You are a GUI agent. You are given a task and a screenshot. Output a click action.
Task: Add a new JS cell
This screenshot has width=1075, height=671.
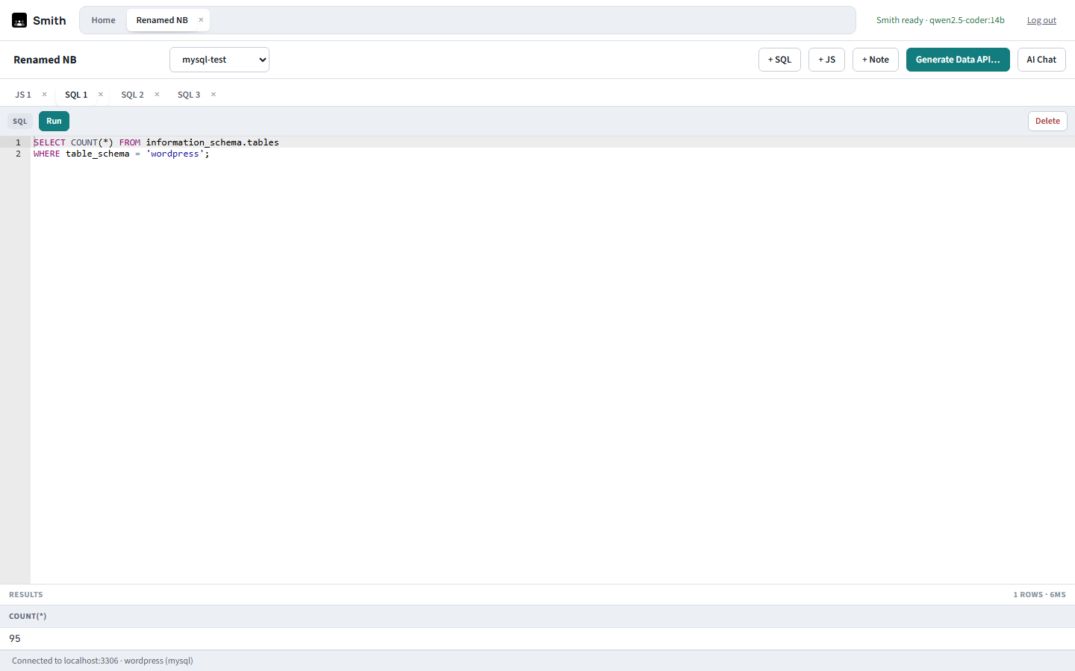826,60
